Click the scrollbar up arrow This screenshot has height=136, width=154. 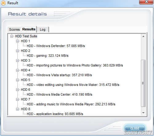144,36
